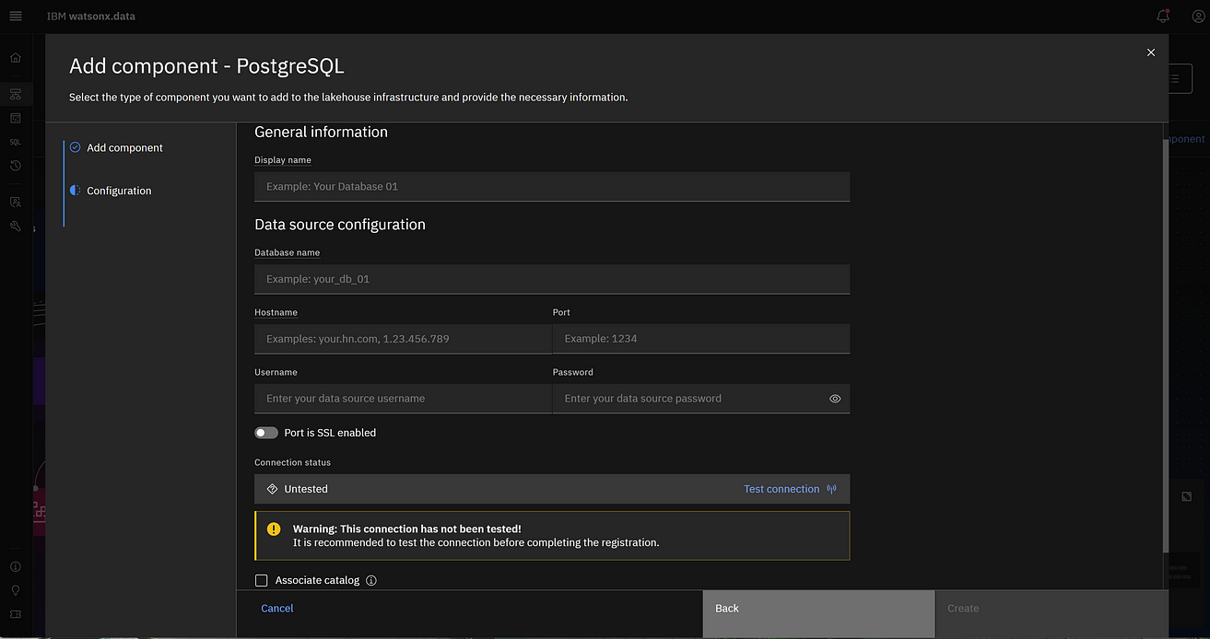Click the Display name input field
Screen dimensions: 1210x639
click(x=552, y=186)
